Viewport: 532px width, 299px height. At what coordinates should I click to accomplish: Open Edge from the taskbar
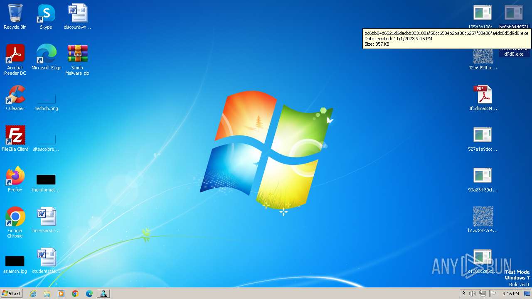(x=89, y=294)
